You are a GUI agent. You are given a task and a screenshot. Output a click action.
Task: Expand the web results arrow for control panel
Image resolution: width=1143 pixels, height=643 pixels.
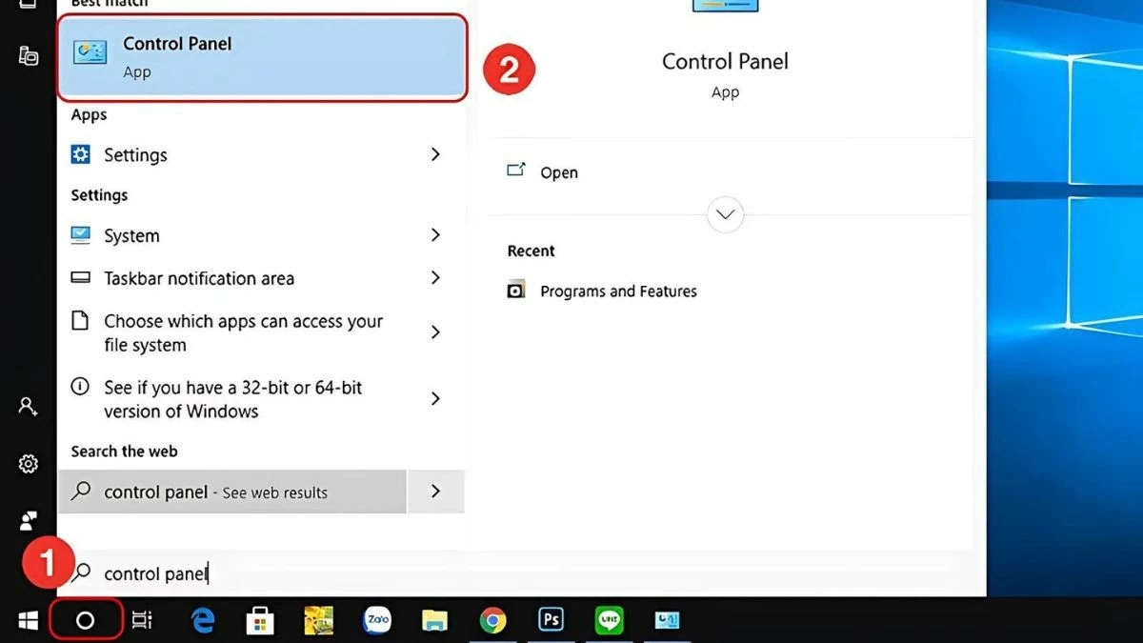[x=435, y=492]
